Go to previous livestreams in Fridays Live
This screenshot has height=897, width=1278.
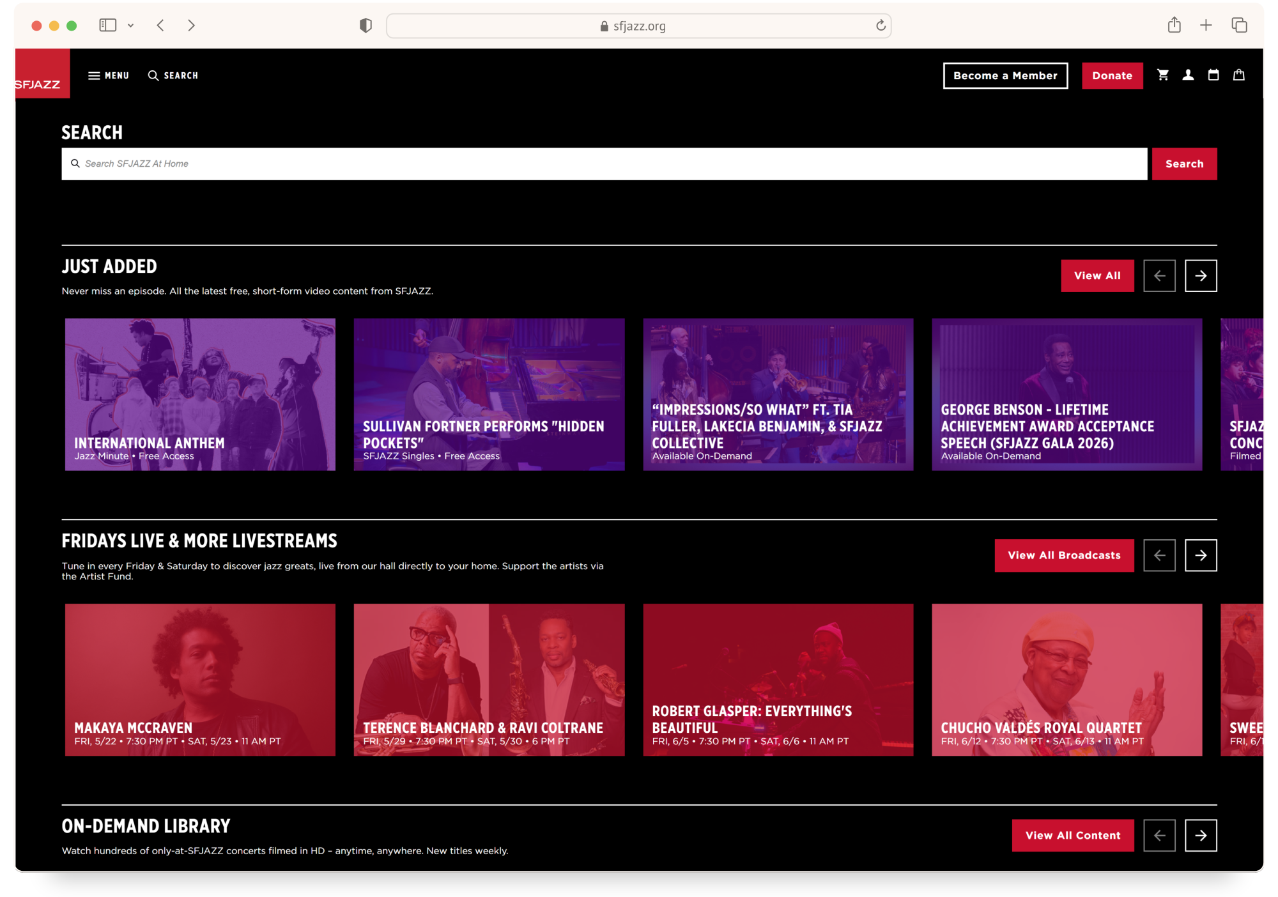(1159, 556)
